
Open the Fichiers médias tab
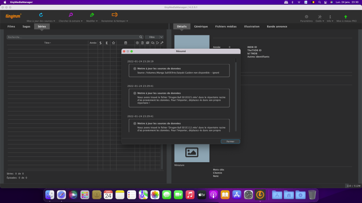pyautogui.click(x=226, y=27)
